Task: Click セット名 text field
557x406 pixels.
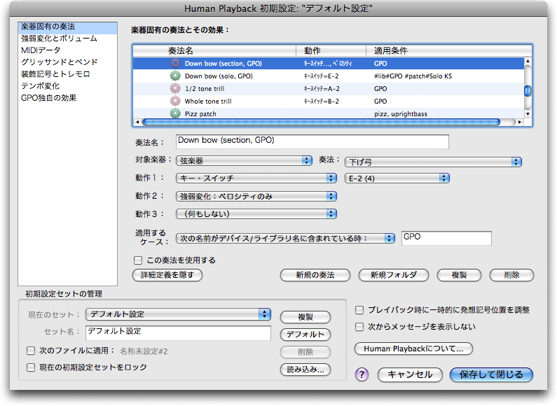Action: coord(179,333)
